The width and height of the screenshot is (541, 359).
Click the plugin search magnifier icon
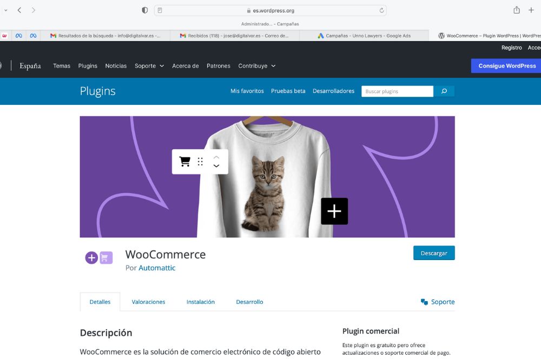tap(445, 91)
